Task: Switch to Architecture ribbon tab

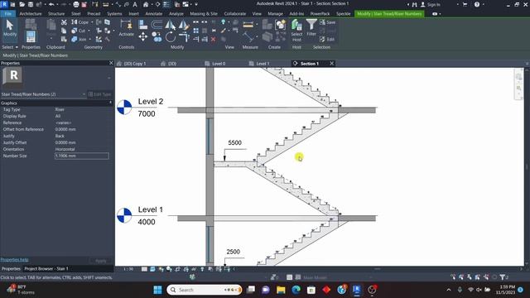Action: click(x=31, y=13)
